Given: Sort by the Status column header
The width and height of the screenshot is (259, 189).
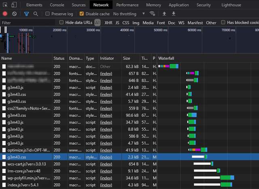Looking at the screenshot, I should point(60,58).
